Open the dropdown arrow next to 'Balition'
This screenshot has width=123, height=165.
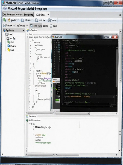[48, 15]
